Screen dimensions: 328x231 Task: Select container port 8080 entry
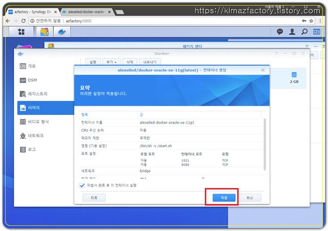(x=185, y=165)
